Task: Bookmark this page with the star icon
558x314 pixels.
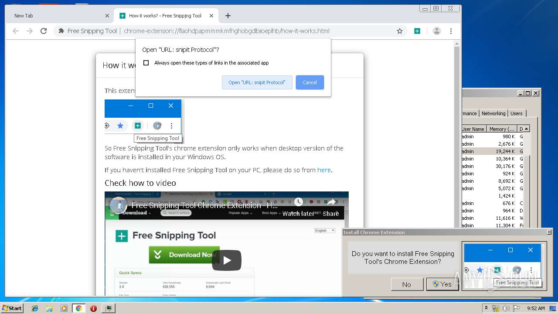Action: [399, 31]
